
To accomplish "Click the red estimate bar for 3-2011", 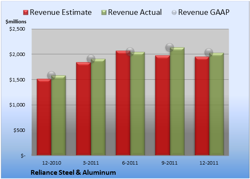I will tap(83, 109).
